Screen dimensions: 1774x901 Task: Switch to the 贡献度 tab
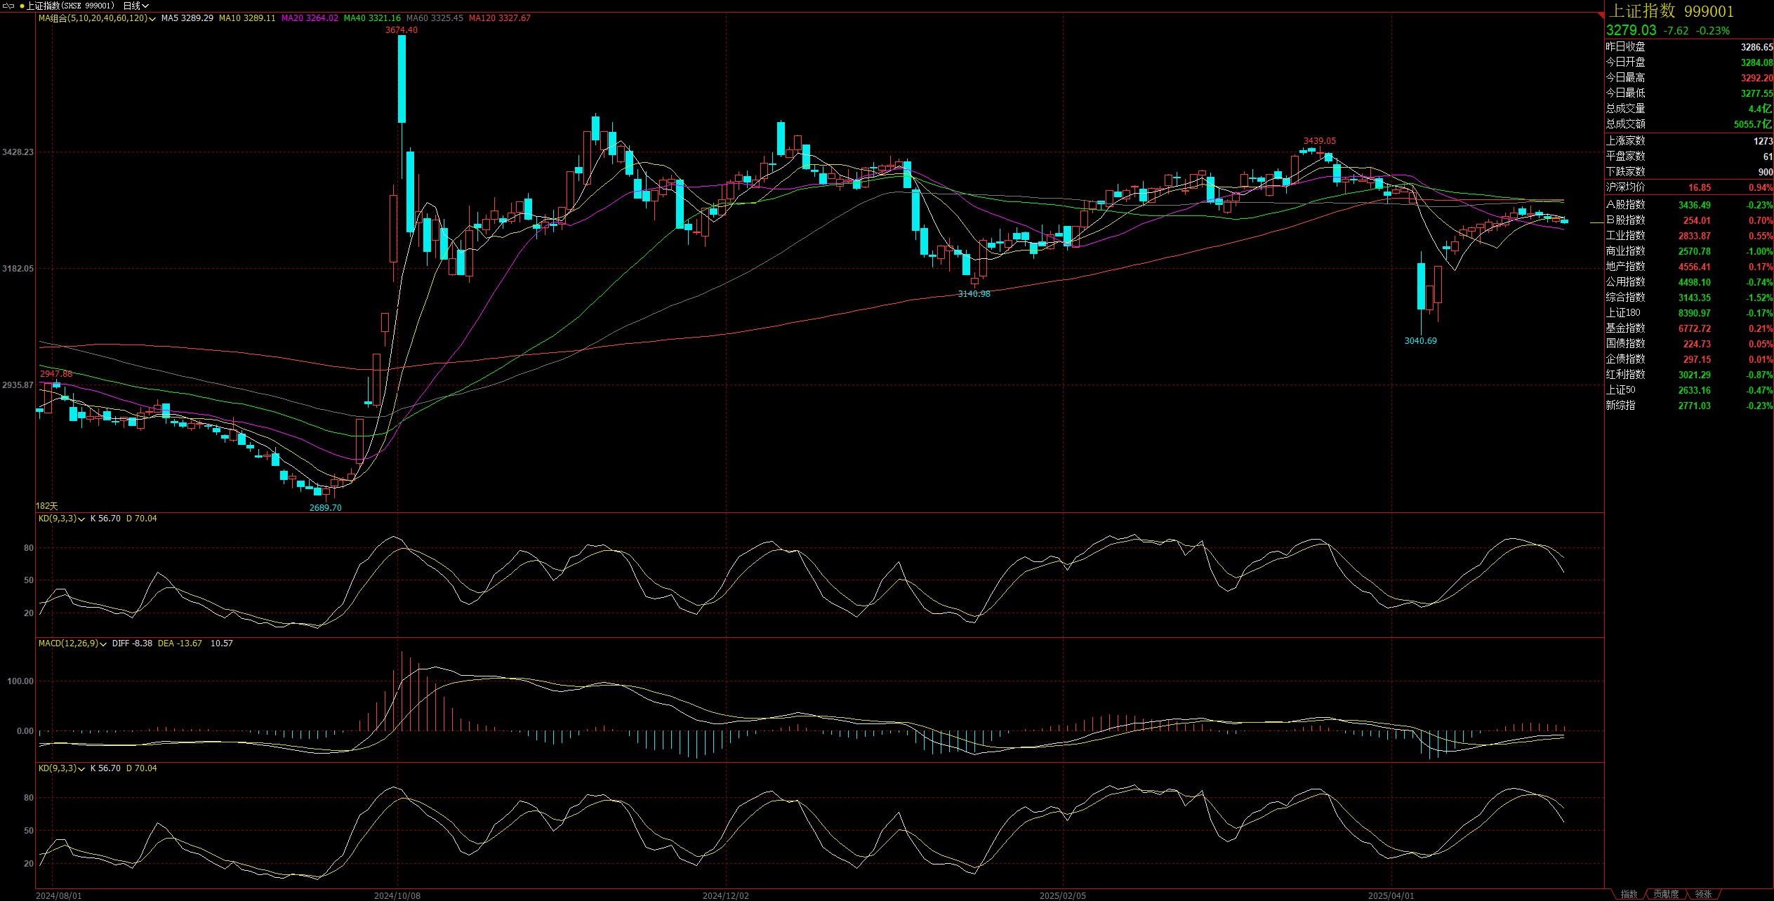coord(1665,894)
